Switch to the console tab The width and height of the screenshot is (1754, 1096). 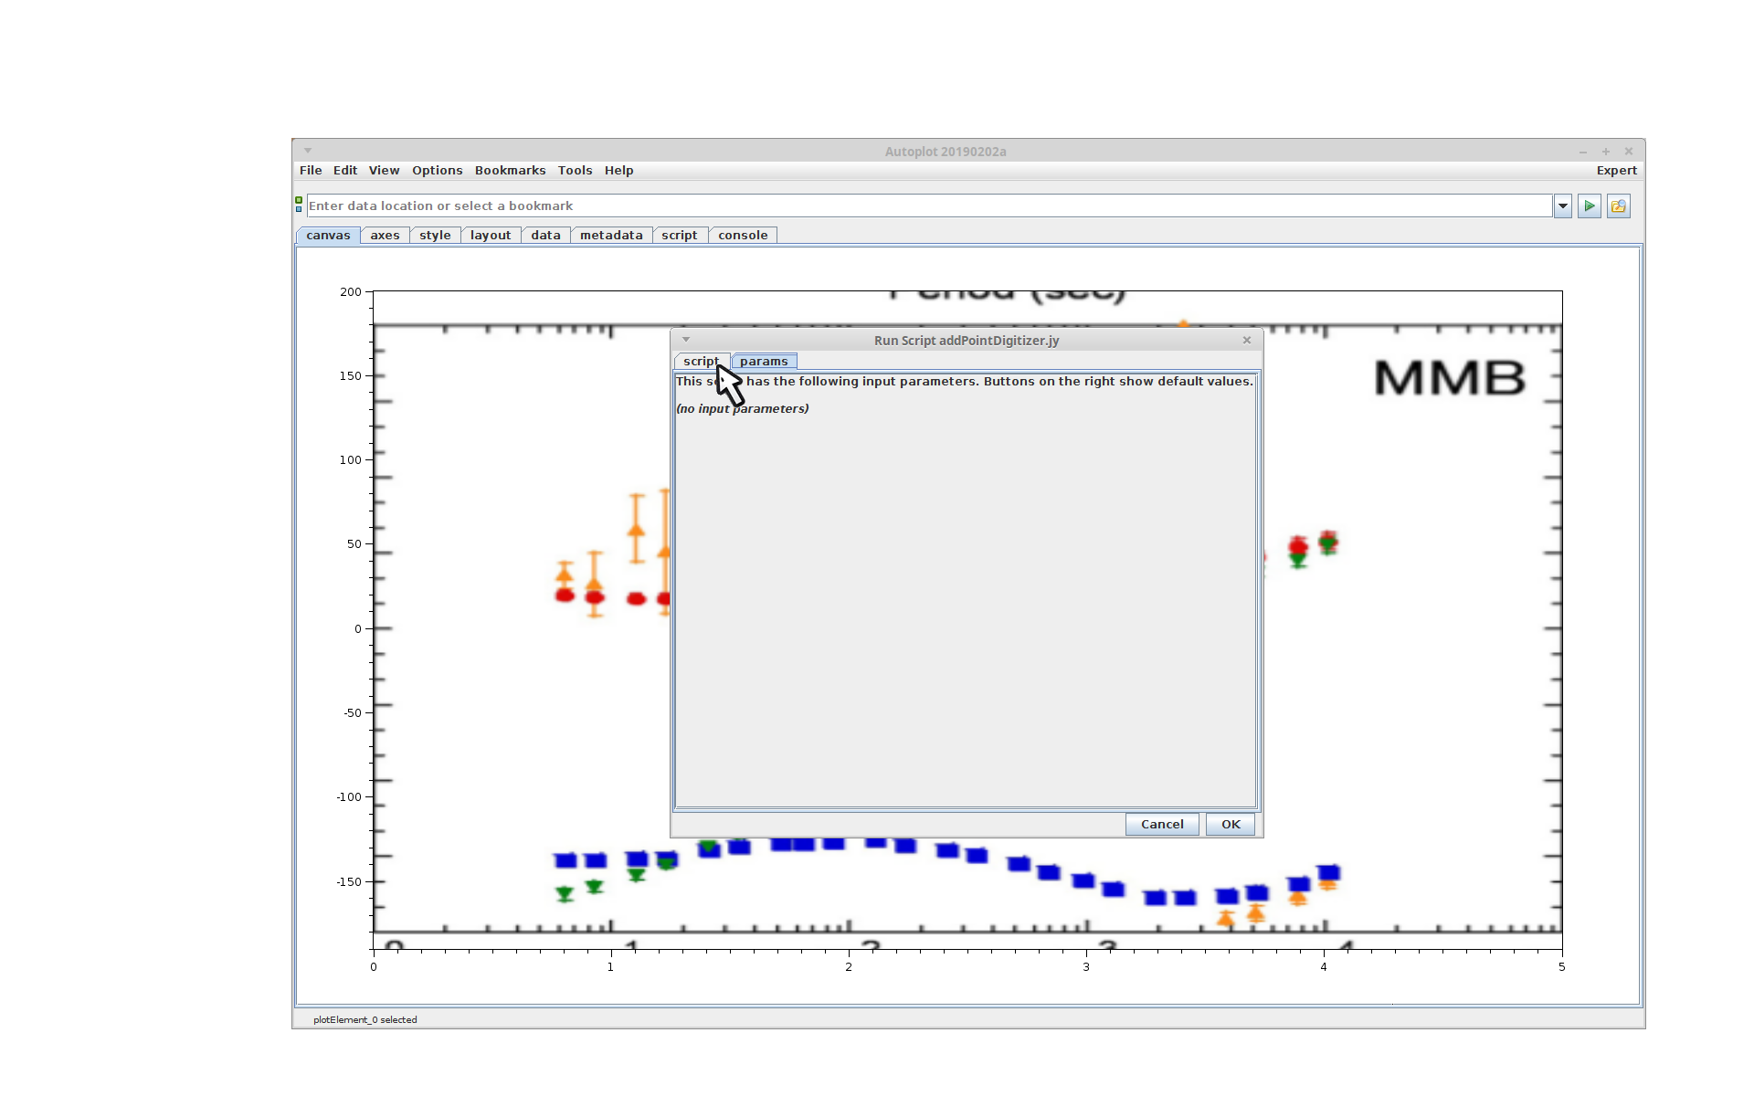(x=743, y=236)
